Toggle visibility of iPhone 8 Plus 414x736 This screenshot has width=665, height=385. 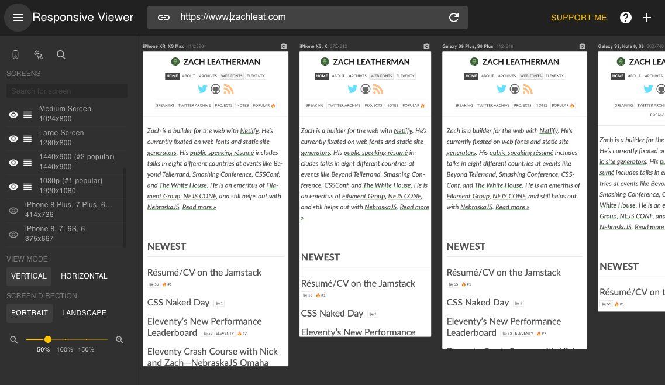13,211
